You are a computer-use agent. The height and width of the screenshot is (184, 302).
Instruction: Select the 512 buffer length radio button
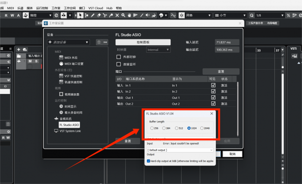click(176, 128)
